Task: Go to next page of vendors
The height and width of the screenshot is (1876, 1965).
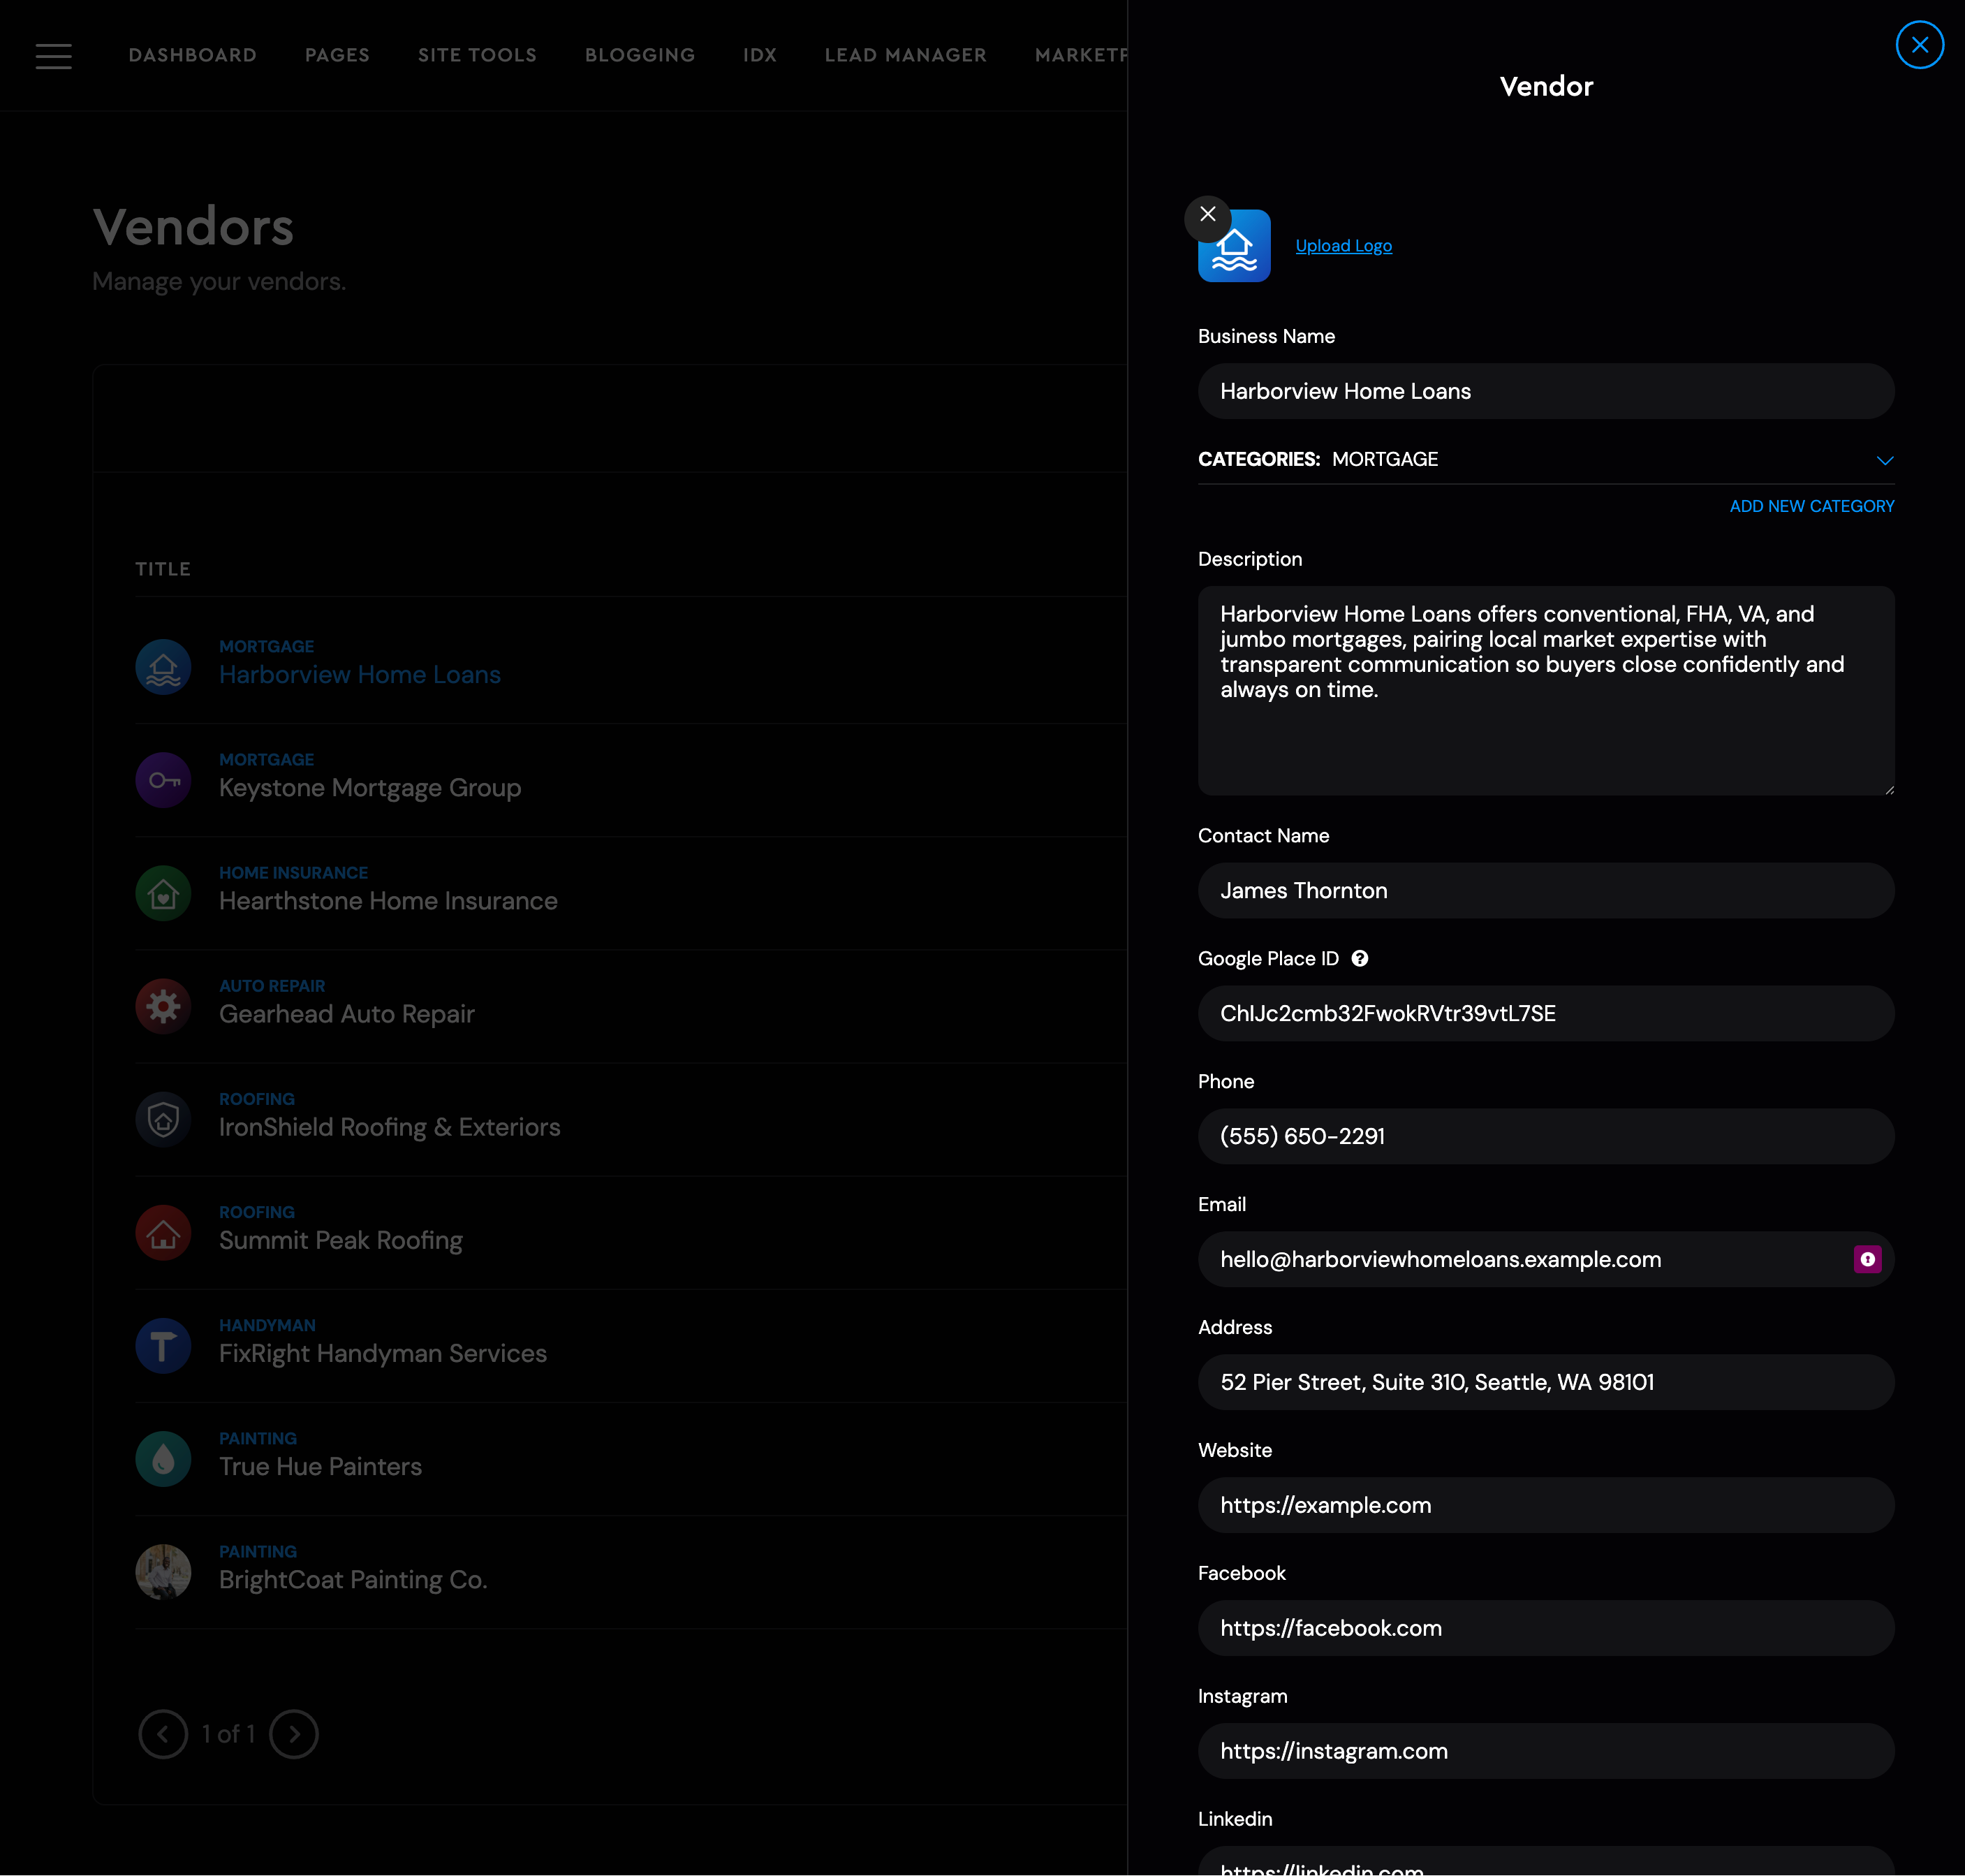Action: (x=294, y=1733)
